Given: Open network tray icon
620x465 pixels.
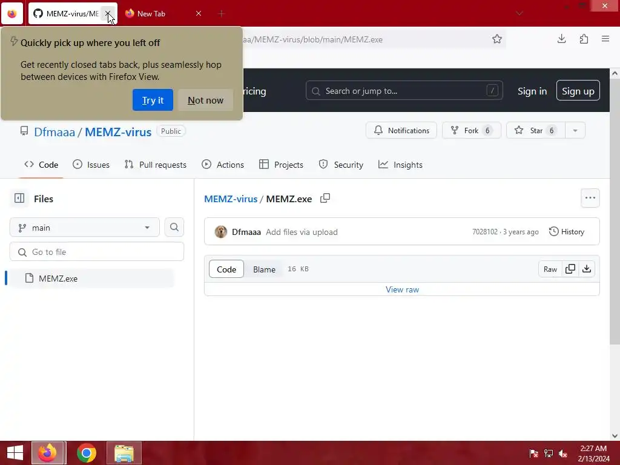Looking at the screenshot, I should pos(549,453).
